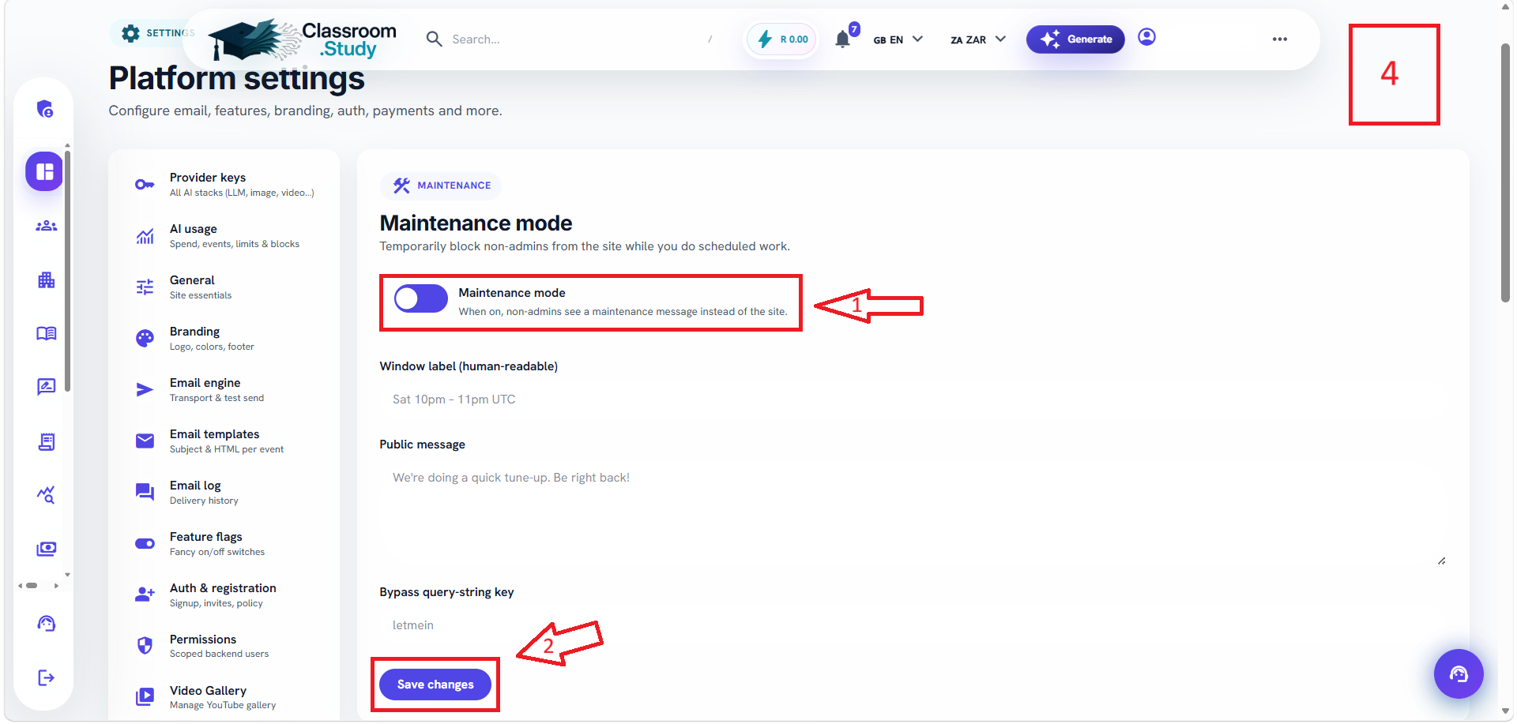
Task: Expand the GB EN language dropdown
Action: tap(898, 39)
